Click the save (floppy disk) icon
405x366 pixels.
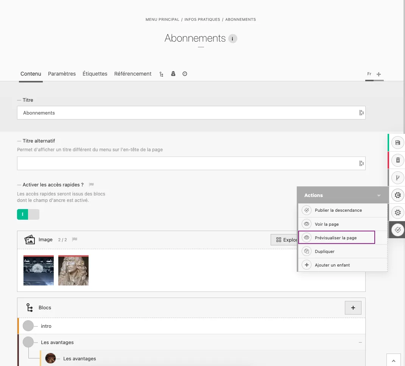coord(397,143)
